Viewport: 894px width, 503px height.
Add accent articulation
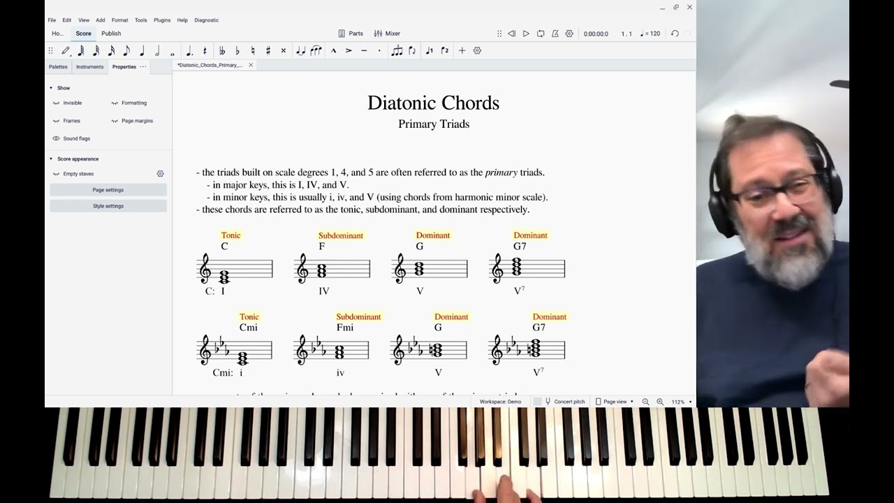click(x=349, y=50)
